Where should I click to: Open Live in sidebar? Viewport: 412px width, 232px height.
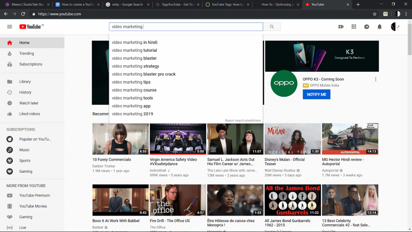(32, 228)
